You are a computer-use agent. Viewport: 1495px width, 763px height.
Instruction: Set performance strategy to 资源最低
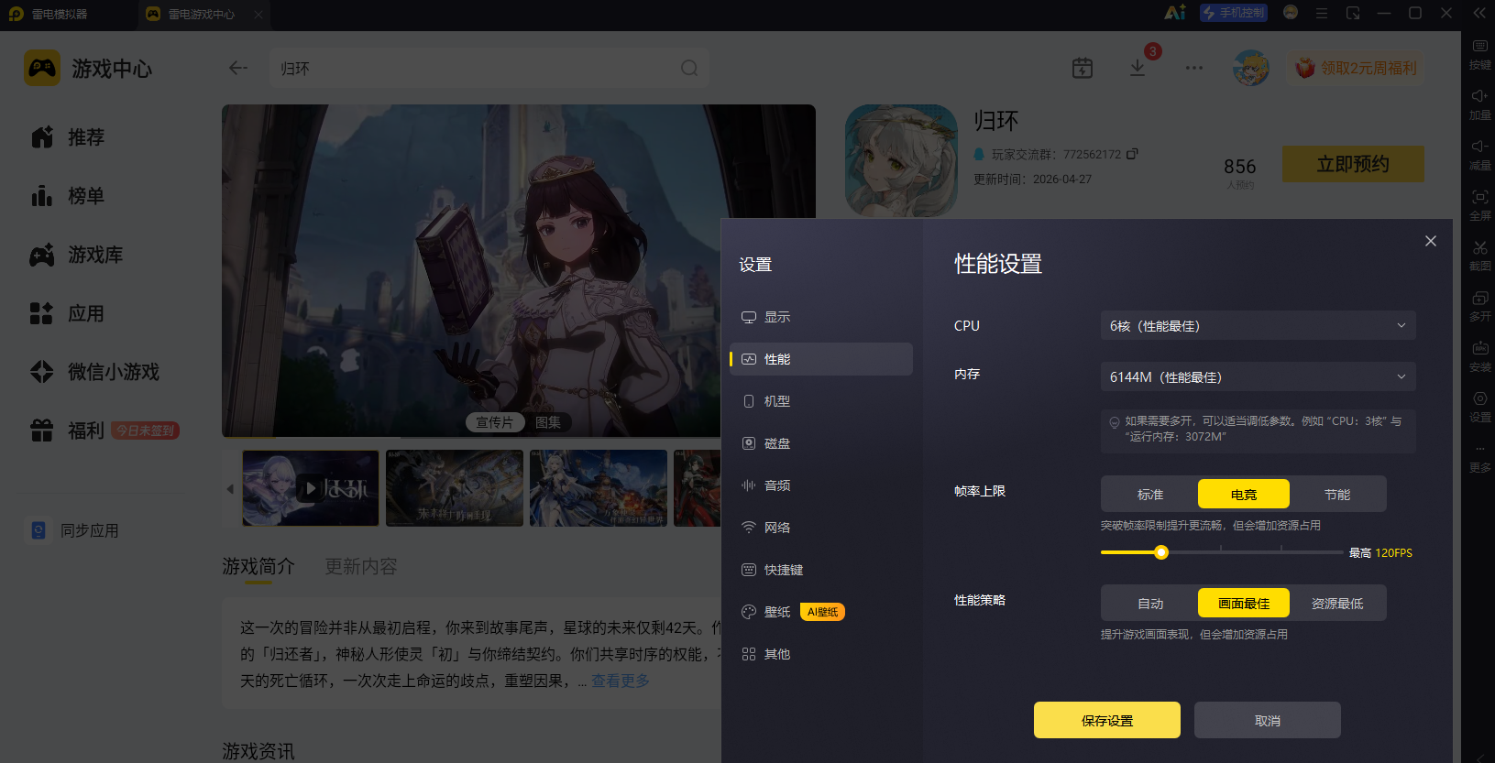1337,604
